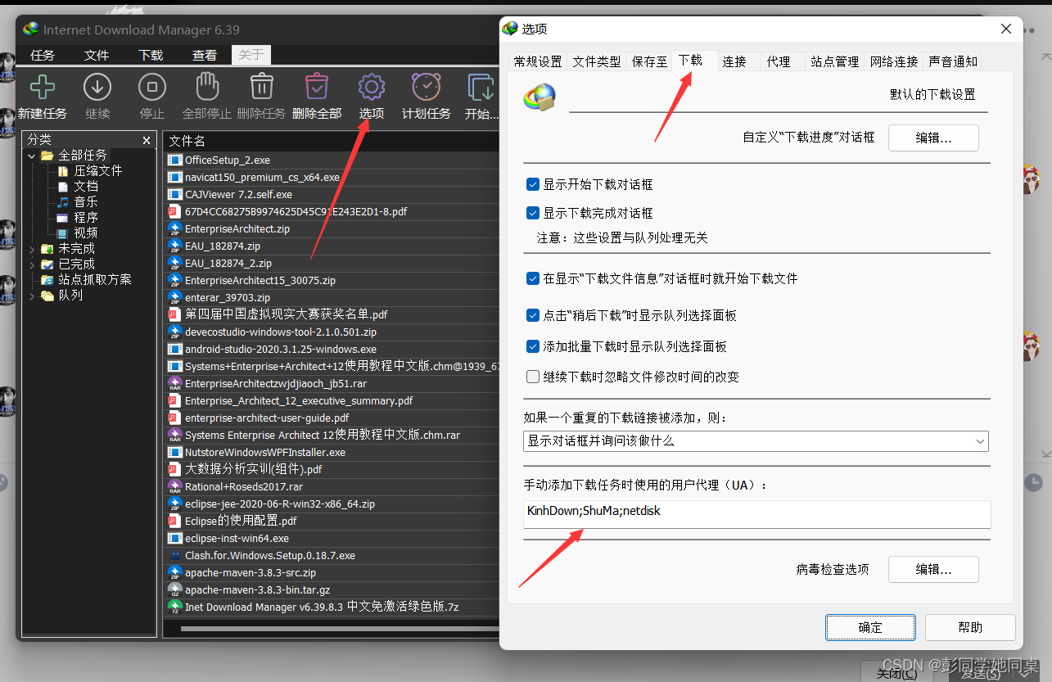Click the icon of Clash.for.Windows.Setup.0.18.7.exe
1052x682 pixels.
click(x=174, y=555)
